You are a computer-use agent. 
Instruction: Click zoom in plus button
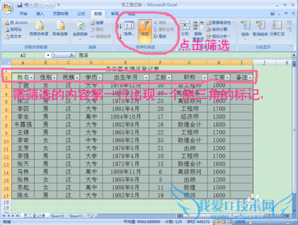[288, 222]
